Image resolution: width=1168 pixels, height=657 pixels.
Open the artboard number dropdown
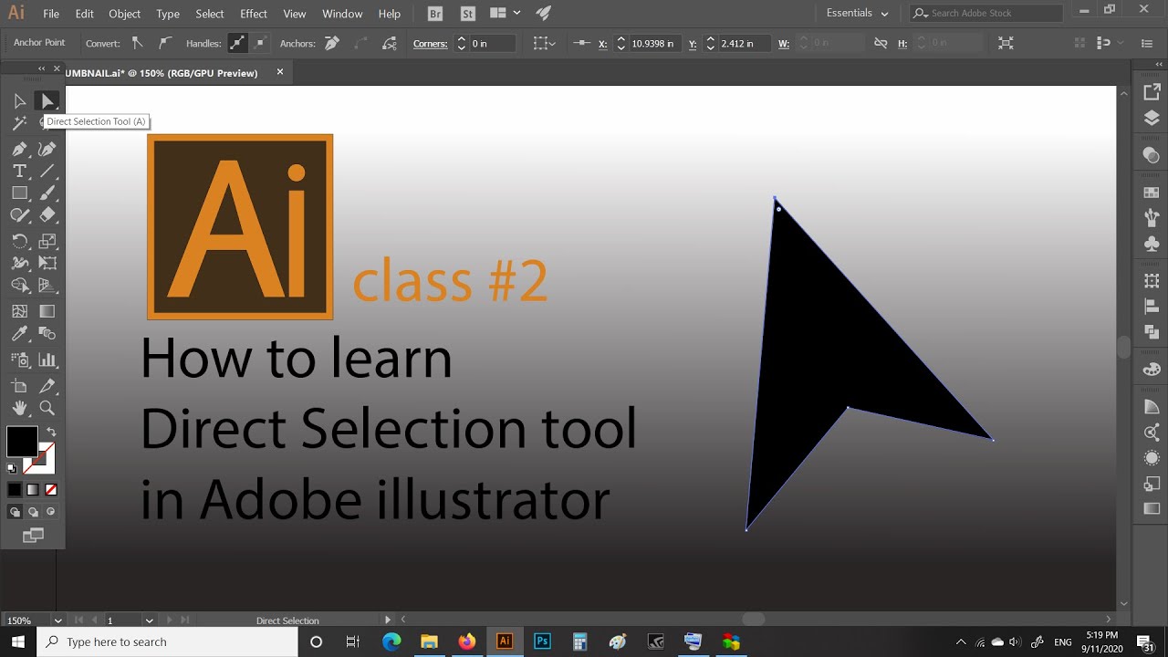tap(149, 620)
